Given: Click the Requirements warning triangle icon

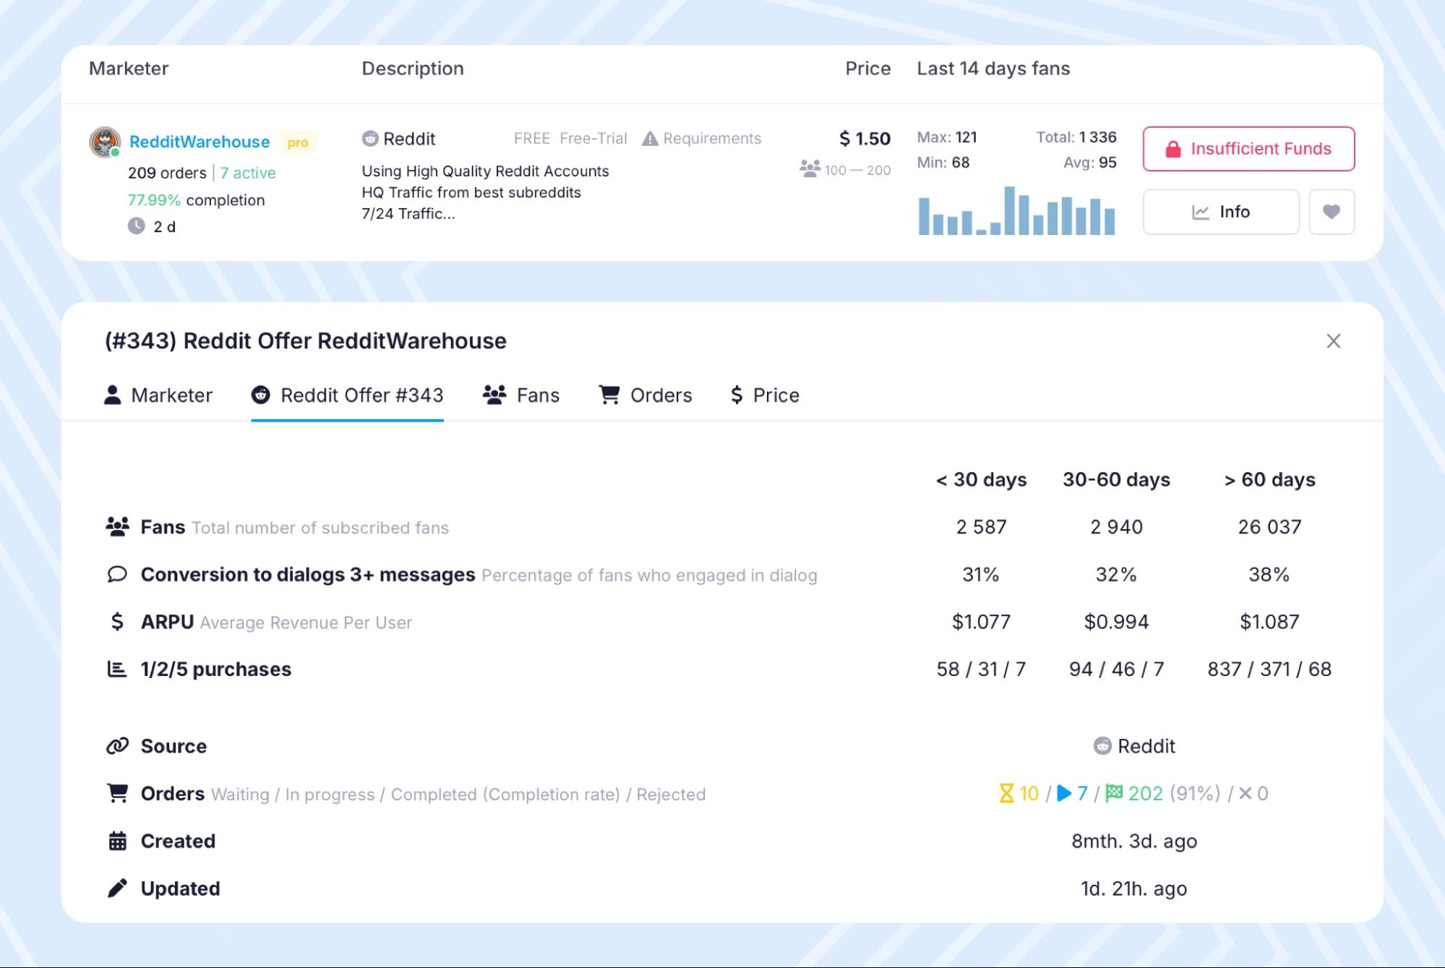Looking at the screenshot, I should [650, 139].
